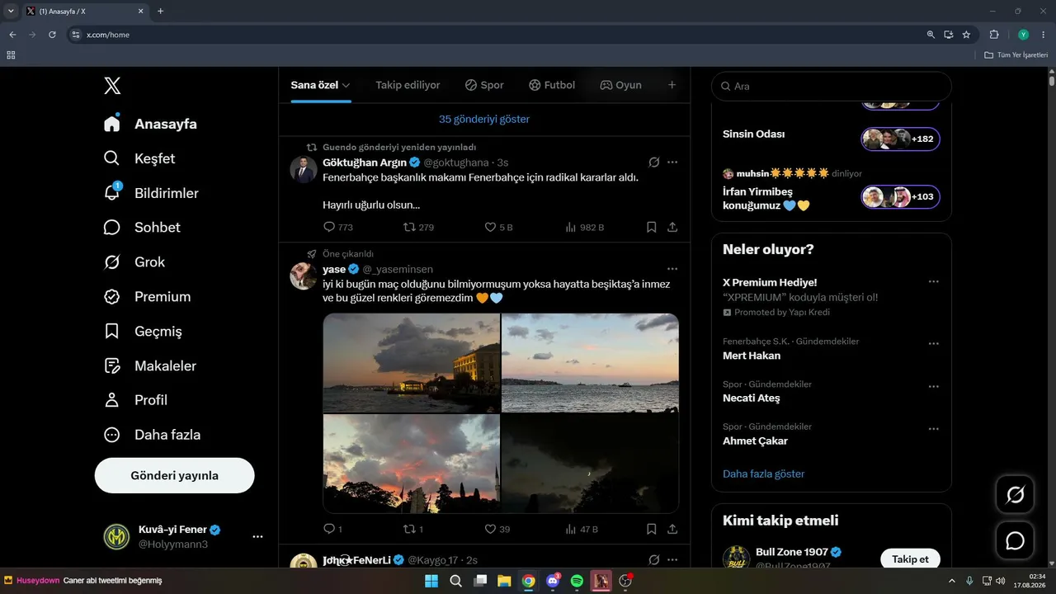
Task: Repost Göktuğhan Argın's post
Action: click(418, 227)
